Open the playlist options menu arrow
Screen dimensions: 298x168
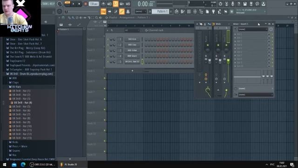59,18
